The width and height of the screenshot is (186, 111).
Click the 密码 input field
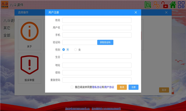[97, 73]
